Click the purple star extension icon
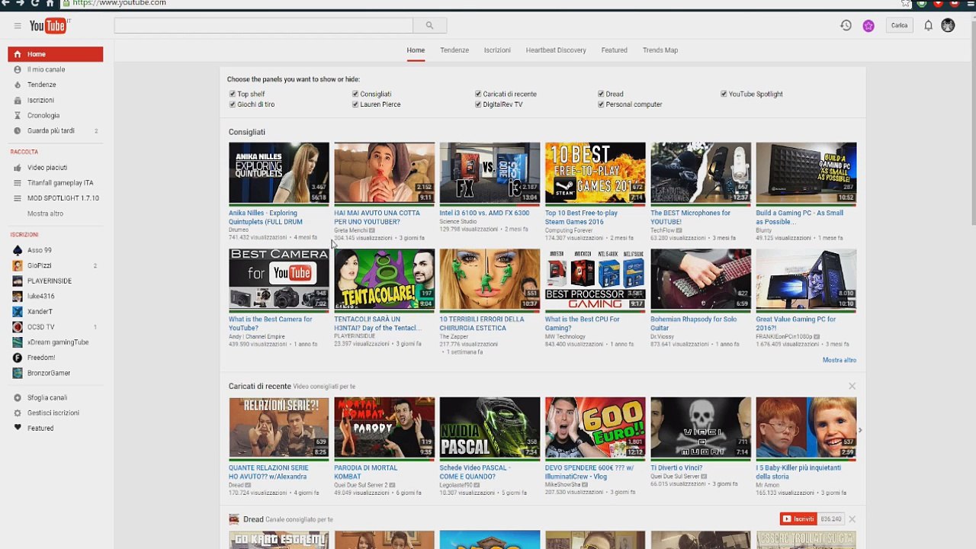 [868, 26]
